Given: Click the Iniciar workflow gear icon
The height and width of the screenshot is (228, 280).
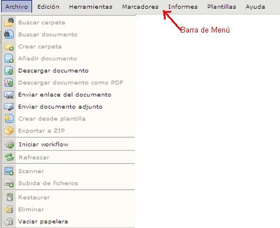Looking at the screenshot, I should pos(9,145).
